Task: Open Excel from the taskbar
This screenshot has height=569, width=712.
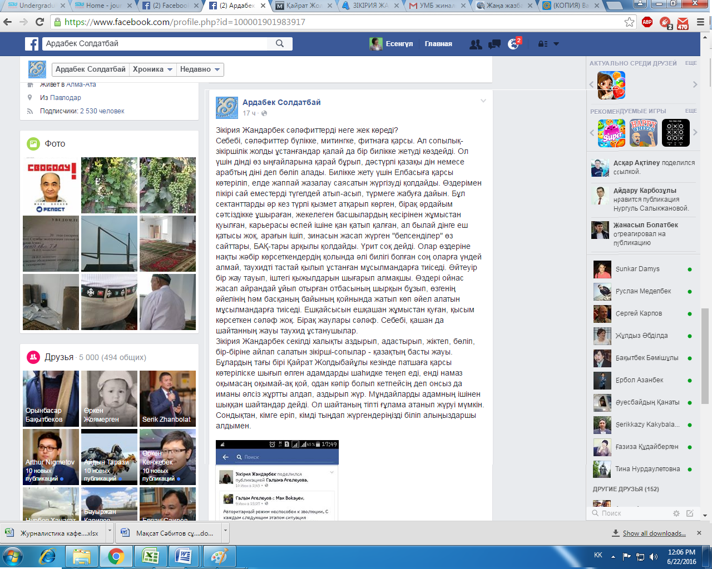Action: pos(150,556)
